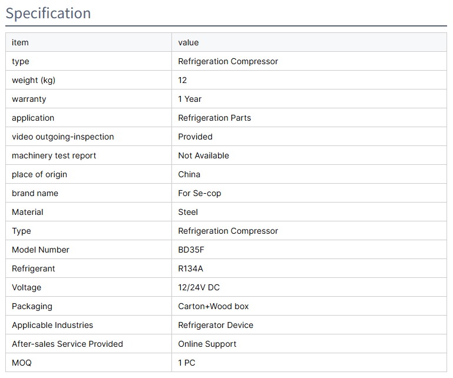Select the Carton+Wood box packaging value
Image resolution: width=453 pixels, height=378 pixels.
[213, 306]
